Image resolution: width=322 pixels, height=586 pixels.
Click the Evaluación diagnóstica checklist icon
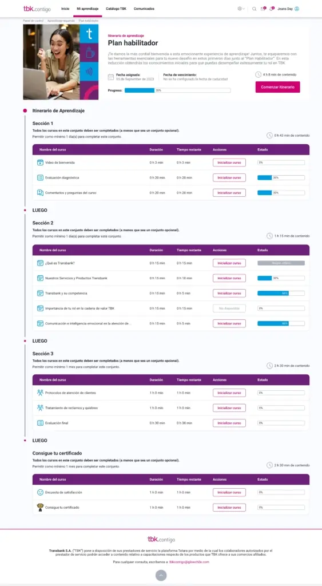click(40, 177)
